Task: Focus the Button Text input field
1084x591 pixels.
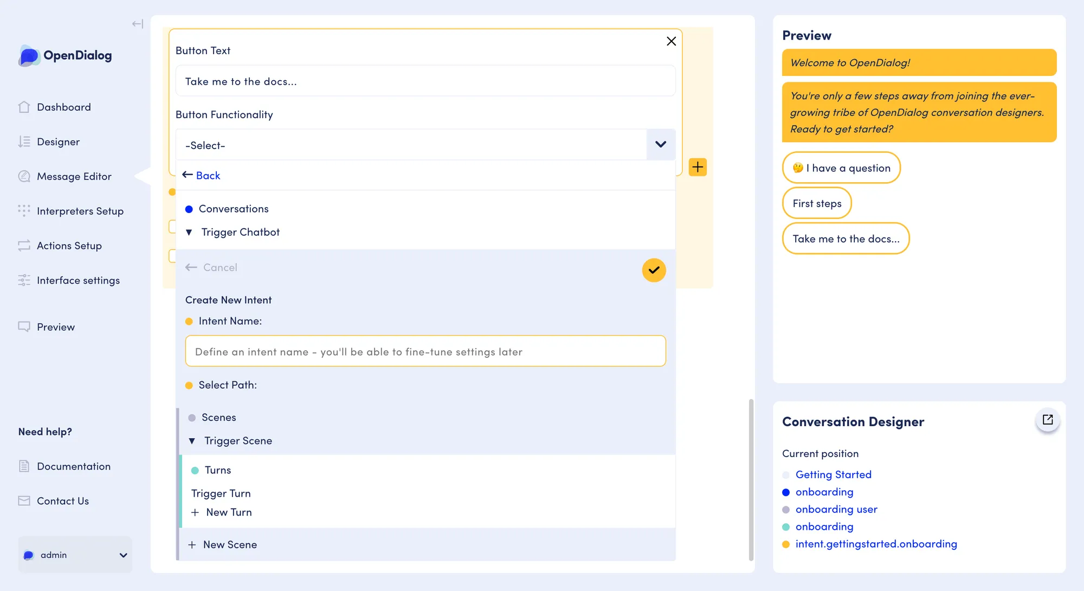Action: click(x=425, y=81)
